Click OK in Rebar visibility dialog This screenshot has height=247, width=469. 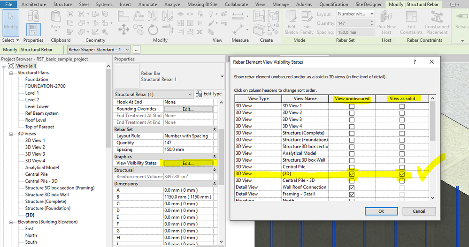coord(381,211)
